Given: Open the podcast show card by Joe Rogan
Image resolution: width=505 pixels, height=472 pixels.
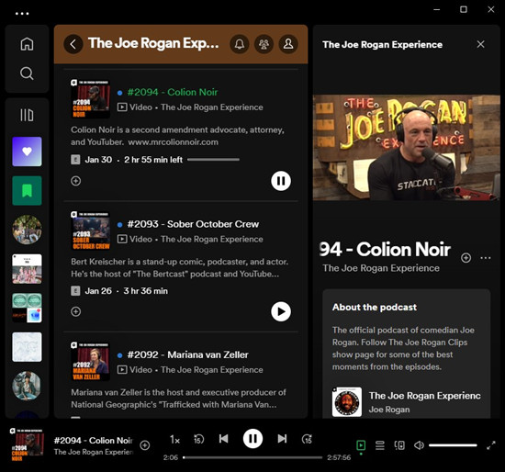Looking at the screenshot, I should [x=407, y=402].
